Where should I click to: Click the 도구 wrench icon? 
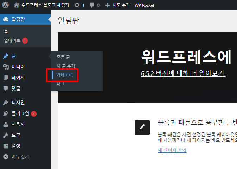6,135
